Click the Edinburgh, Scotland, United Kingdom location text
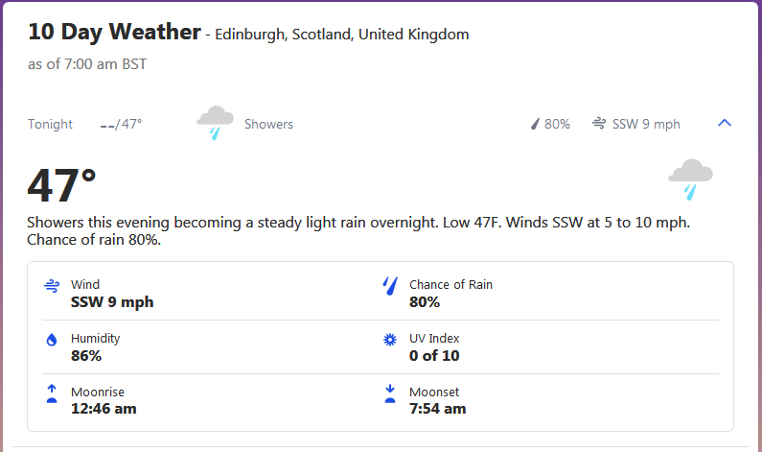Image resolution: width=762 pixels, height=452 pixels. coord(342,35)
